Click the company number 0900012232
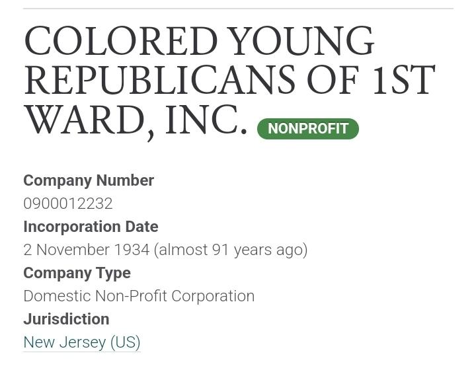 [x=68, y=204]
